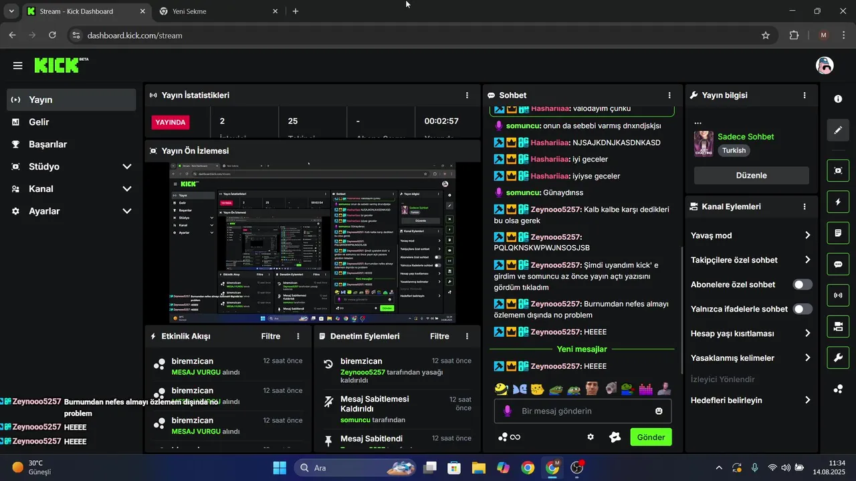Click the YAYINDA live status badge
The height and width of the screenshot is (481, 856).
[171, 122]
